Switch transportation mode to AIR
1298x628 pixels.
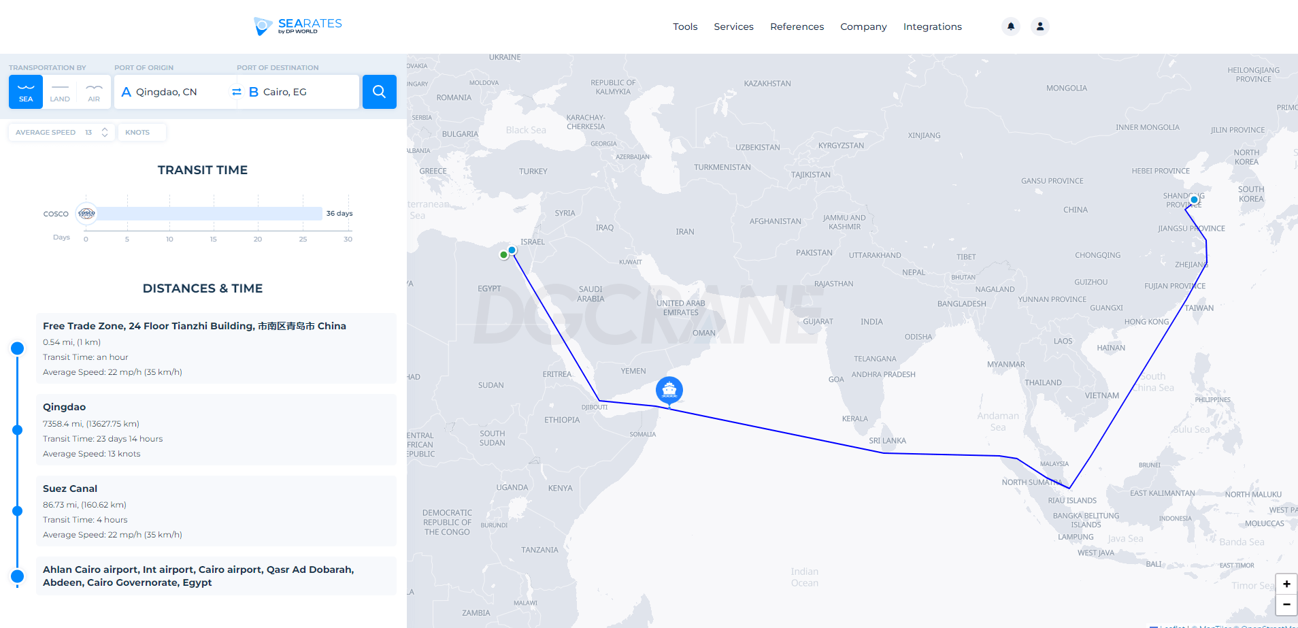click(x=94, y=92)
